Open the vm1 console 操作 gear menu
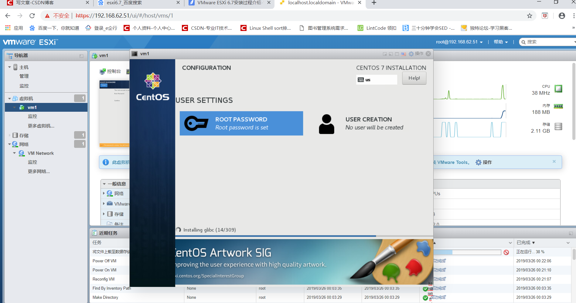This screenshot has width=576, height=303. click(x=416, y=54)
